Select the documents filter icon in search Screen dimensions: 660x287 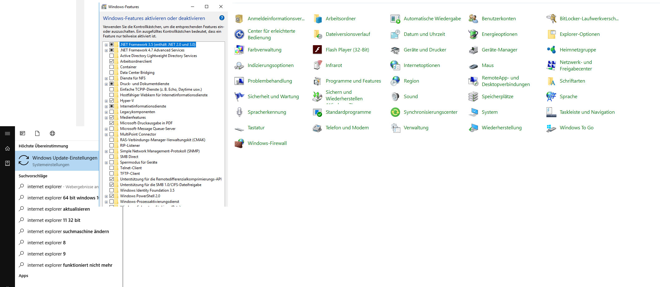tap(37, 133)
